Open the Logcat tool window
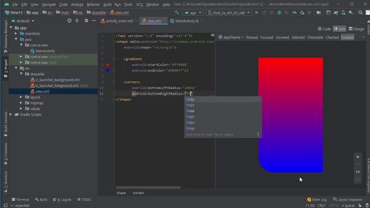This screenshot has height=208, width=370. (x=62, y=199)
